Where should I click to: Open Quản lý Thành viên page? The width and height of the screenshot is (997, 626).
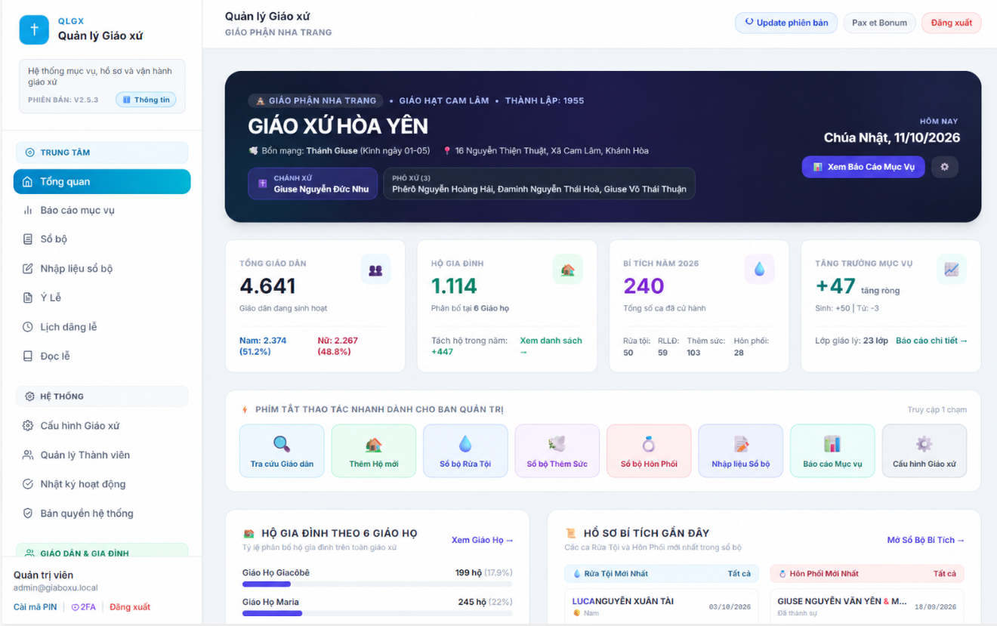coord(102,455)
